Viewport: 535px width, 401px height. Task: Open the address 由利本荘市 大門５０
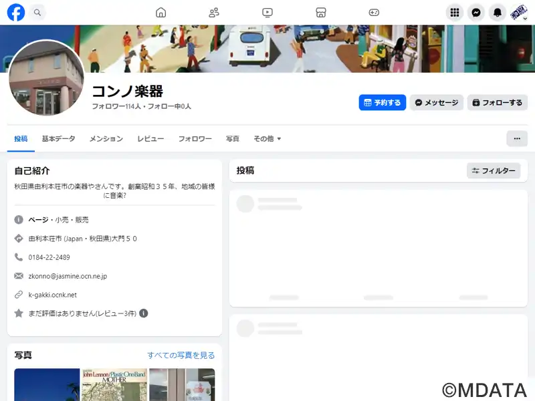point(82,239)
